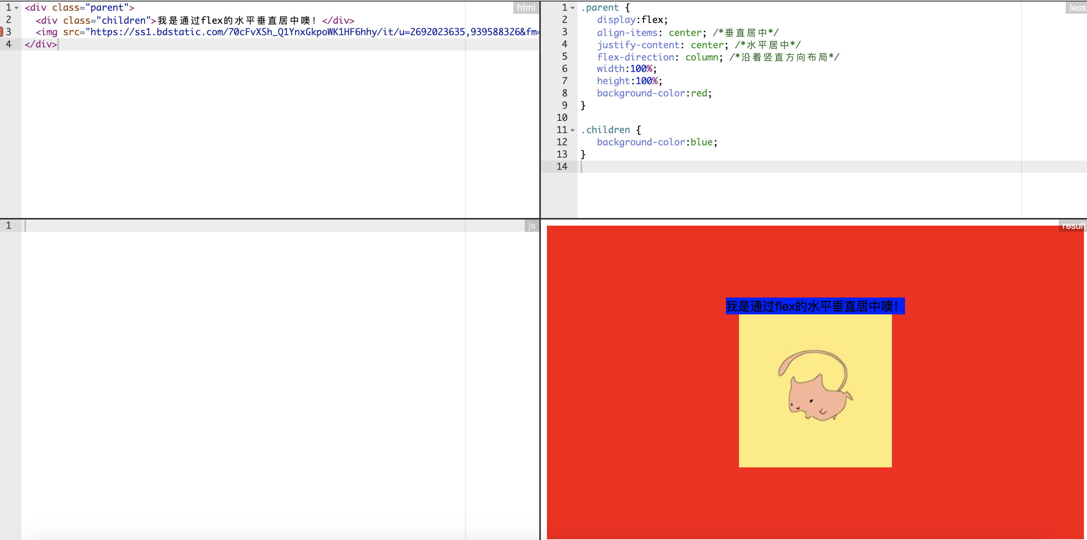Collapse the .parent rule fold arrow
1087x540 pixels.
click(573, 8)
